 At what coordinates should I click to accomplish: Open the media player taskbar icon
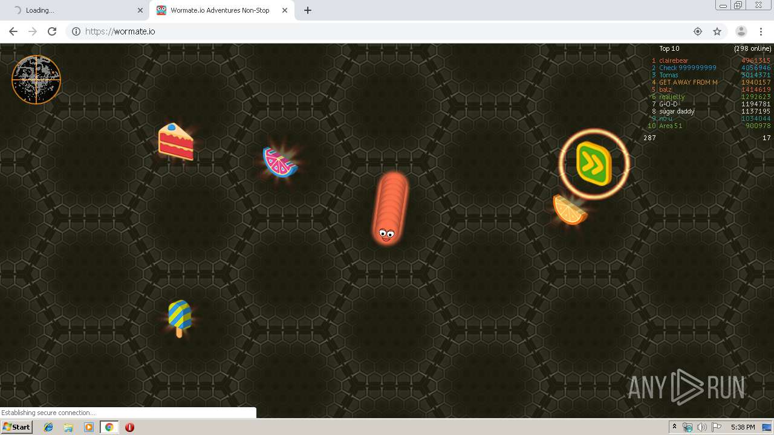click(89, 427)
